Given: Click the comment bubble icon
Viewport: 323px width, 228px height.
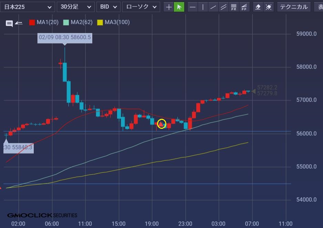Looking at the screenshot, I should pos(9,23).
